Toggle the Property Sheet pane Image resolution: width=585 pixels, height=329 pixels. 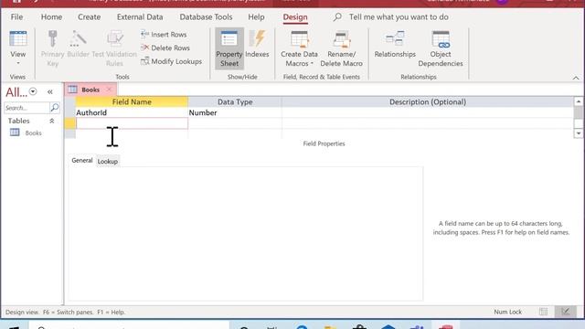tap(229, 48)
